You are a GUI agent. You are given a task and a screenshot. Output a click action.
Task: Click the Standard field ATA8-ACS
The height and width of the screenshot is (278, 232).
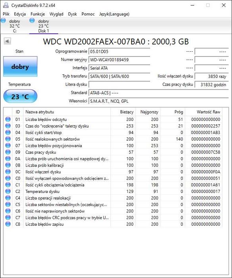[x=159, y=93]
